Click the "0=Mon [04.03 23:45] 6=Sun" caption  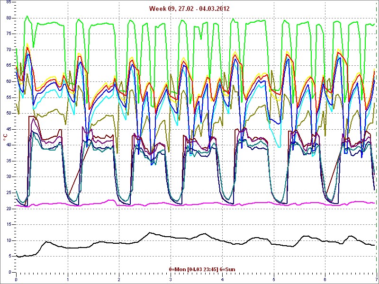(202, 269)
